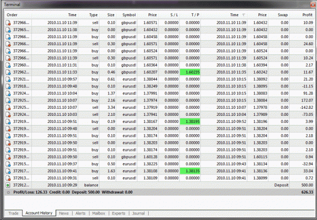Select the buy order icon in the 91.28 profit row

click(8, 93)
